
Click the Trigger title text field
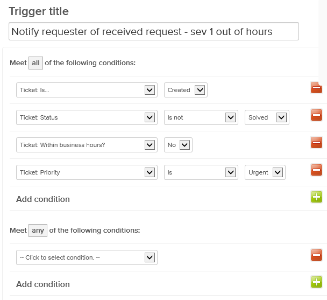154,31
